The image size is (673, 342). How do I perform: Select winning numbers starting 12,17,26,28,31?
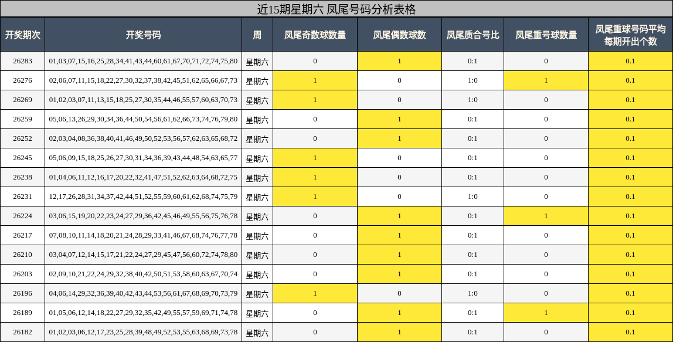pyautogui.click(x=143, y=197)
